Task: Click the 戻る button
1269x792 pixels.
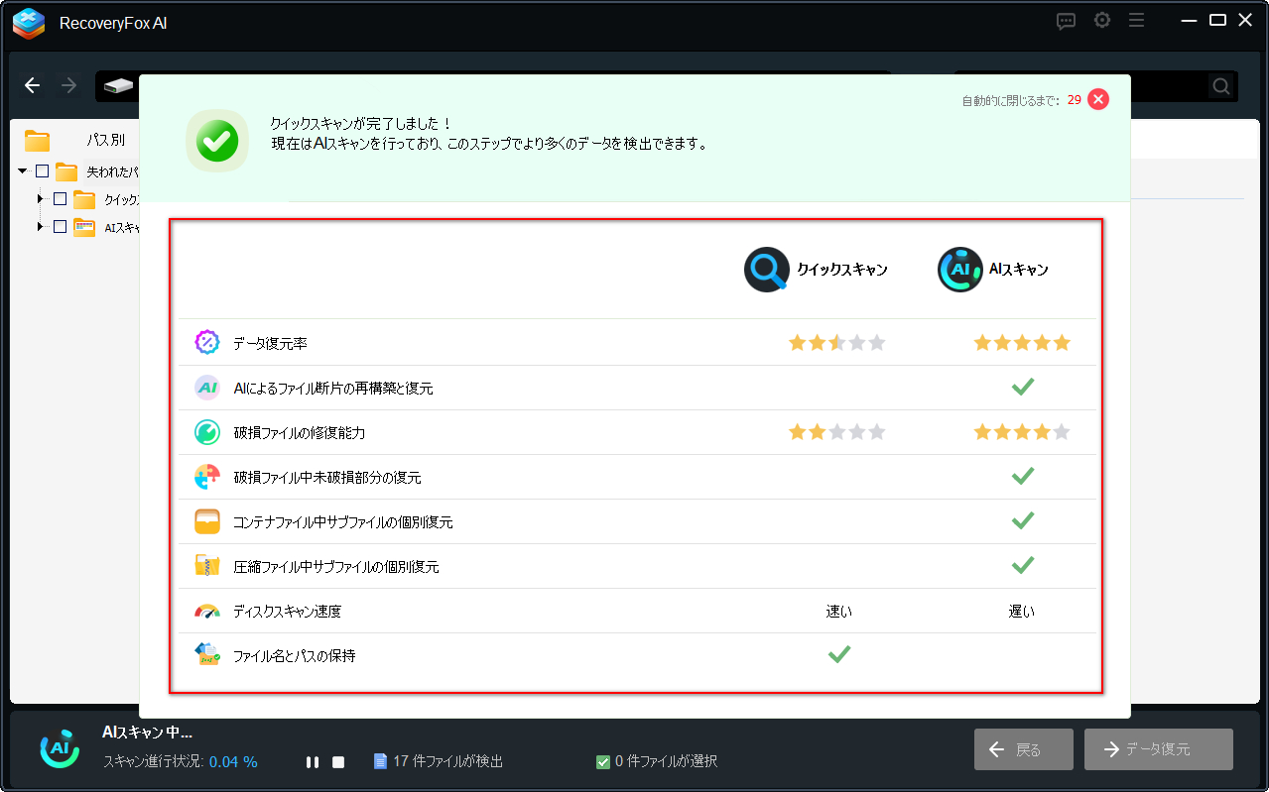Action: tap(1023, 749)
